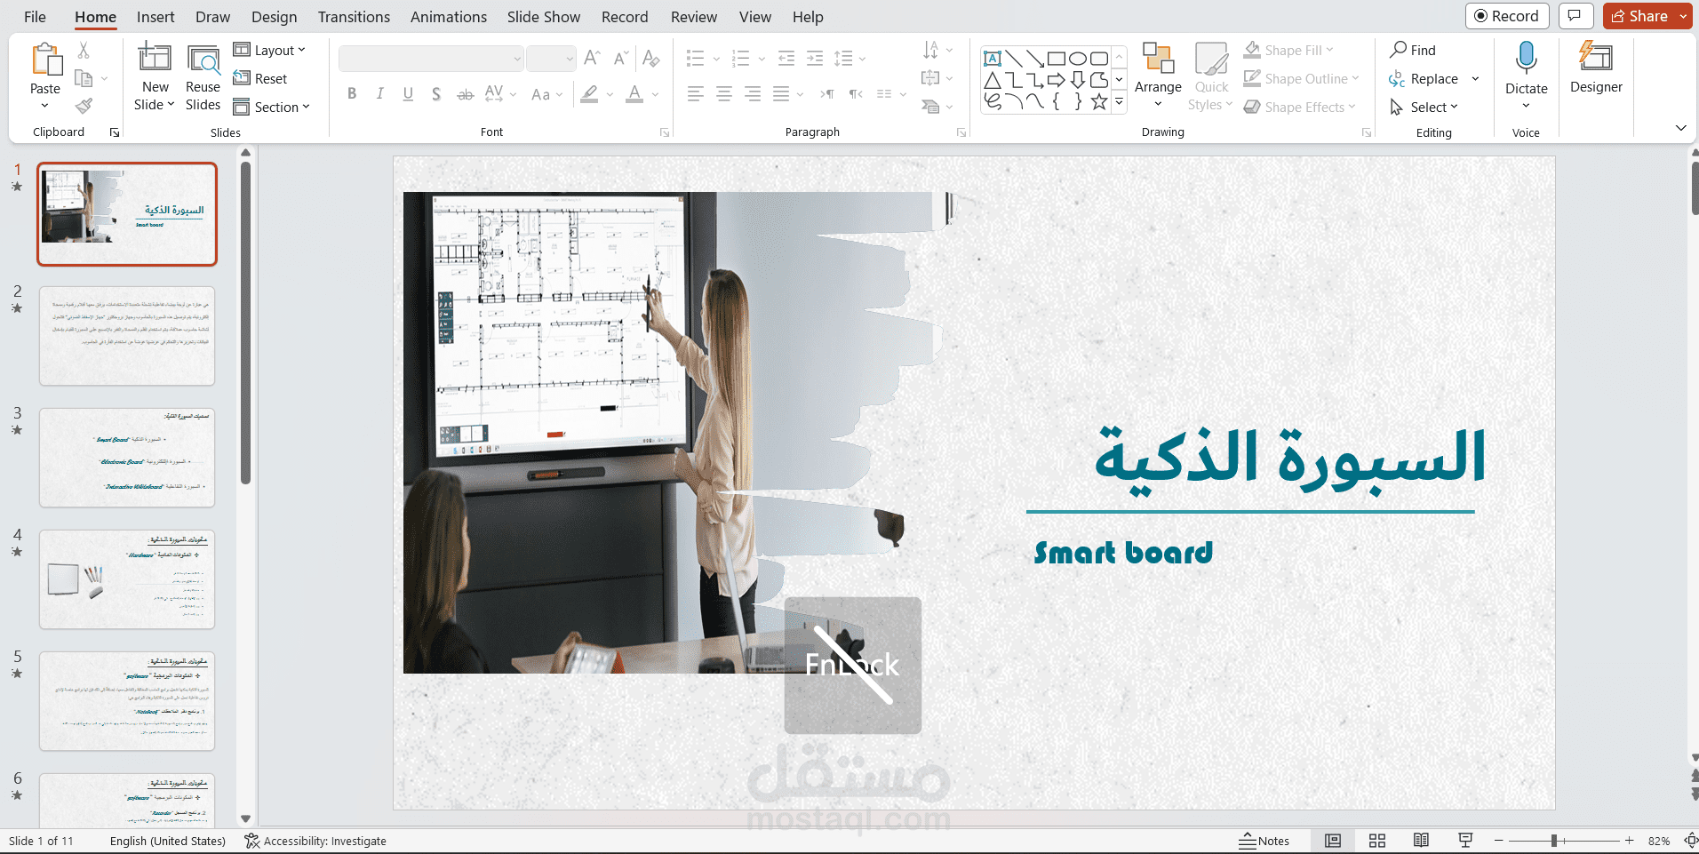This screenshot has width=1699, height=854.
Task: Apply strikethrough to text
Action: pyautogui.click(x=465, y=93)
